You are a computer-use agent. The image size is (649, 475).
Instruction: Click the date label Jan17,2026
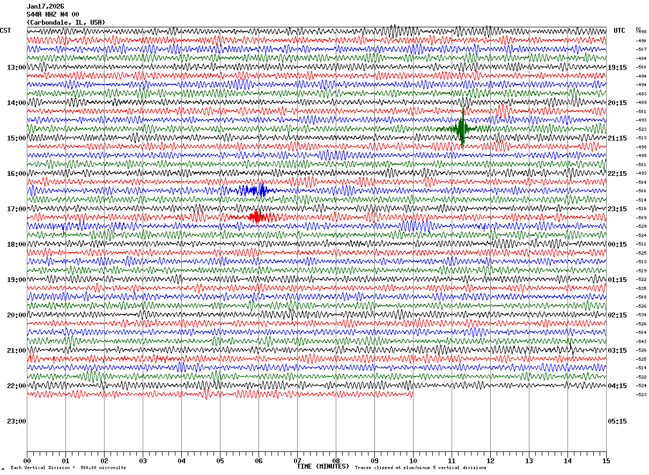[45, 6]
